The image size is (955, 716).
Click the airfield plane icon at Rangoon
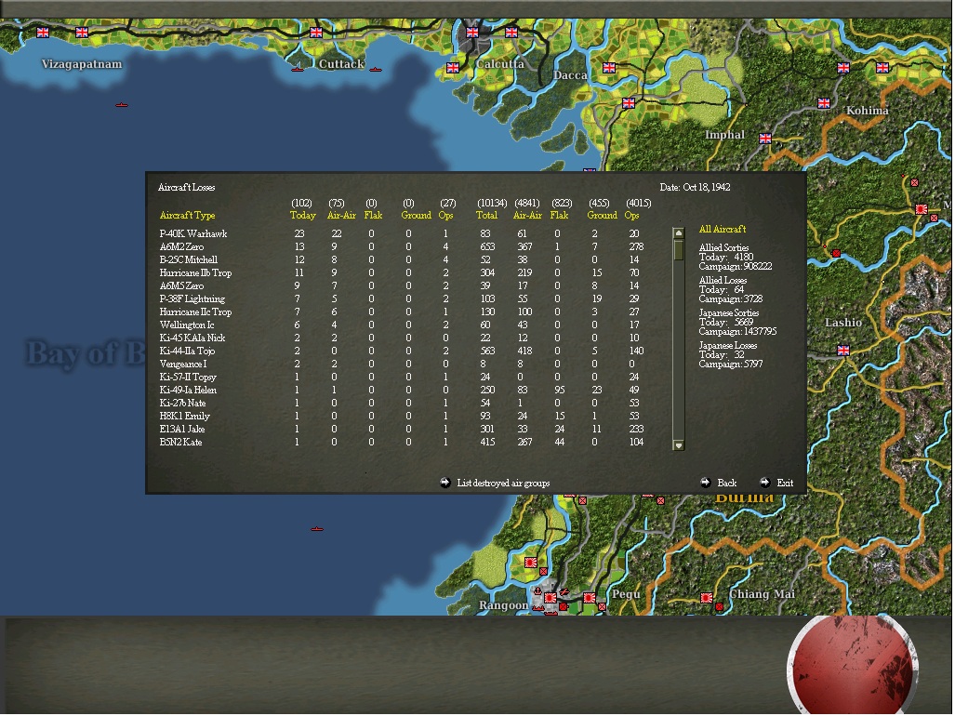(564, 591)
